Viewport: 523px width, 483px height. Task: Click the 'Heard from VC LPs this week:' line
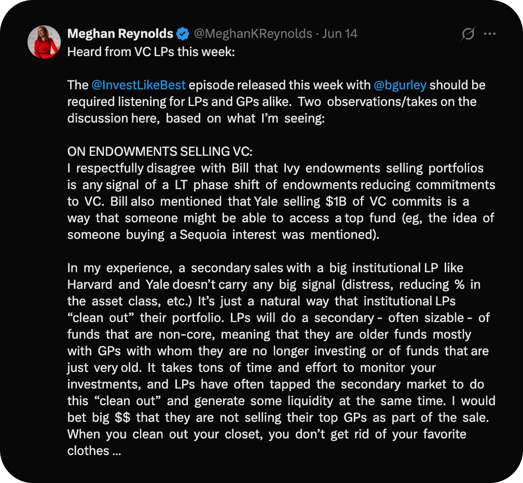click(151, 52)
